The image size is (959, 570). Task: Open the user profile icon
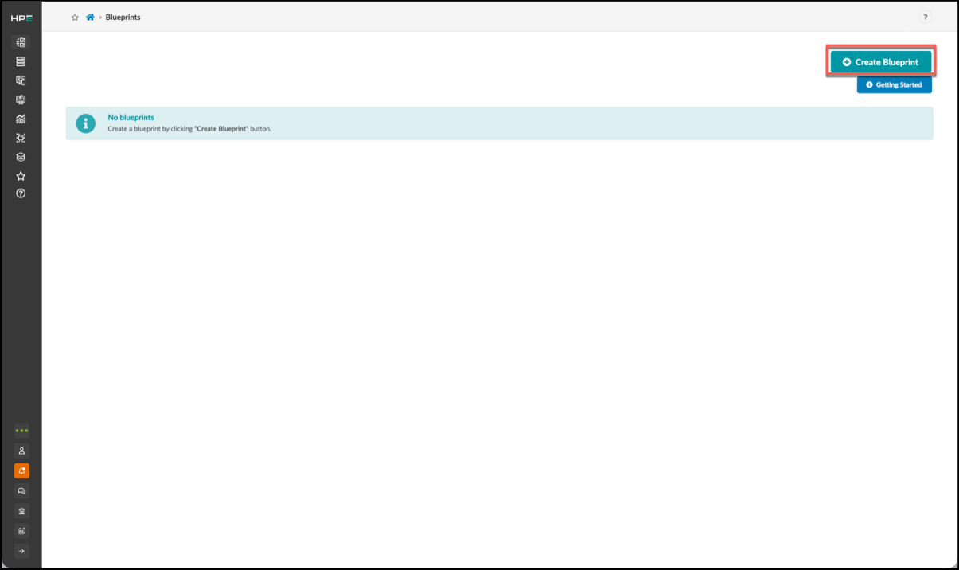click(x=21, y=451)
